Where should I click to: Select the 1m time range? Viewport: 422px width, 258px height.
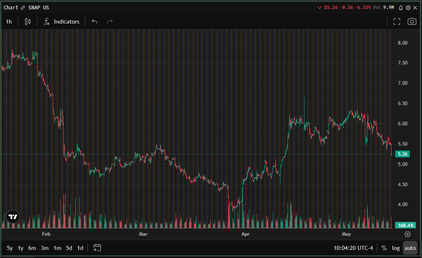[x=57, y=248]
